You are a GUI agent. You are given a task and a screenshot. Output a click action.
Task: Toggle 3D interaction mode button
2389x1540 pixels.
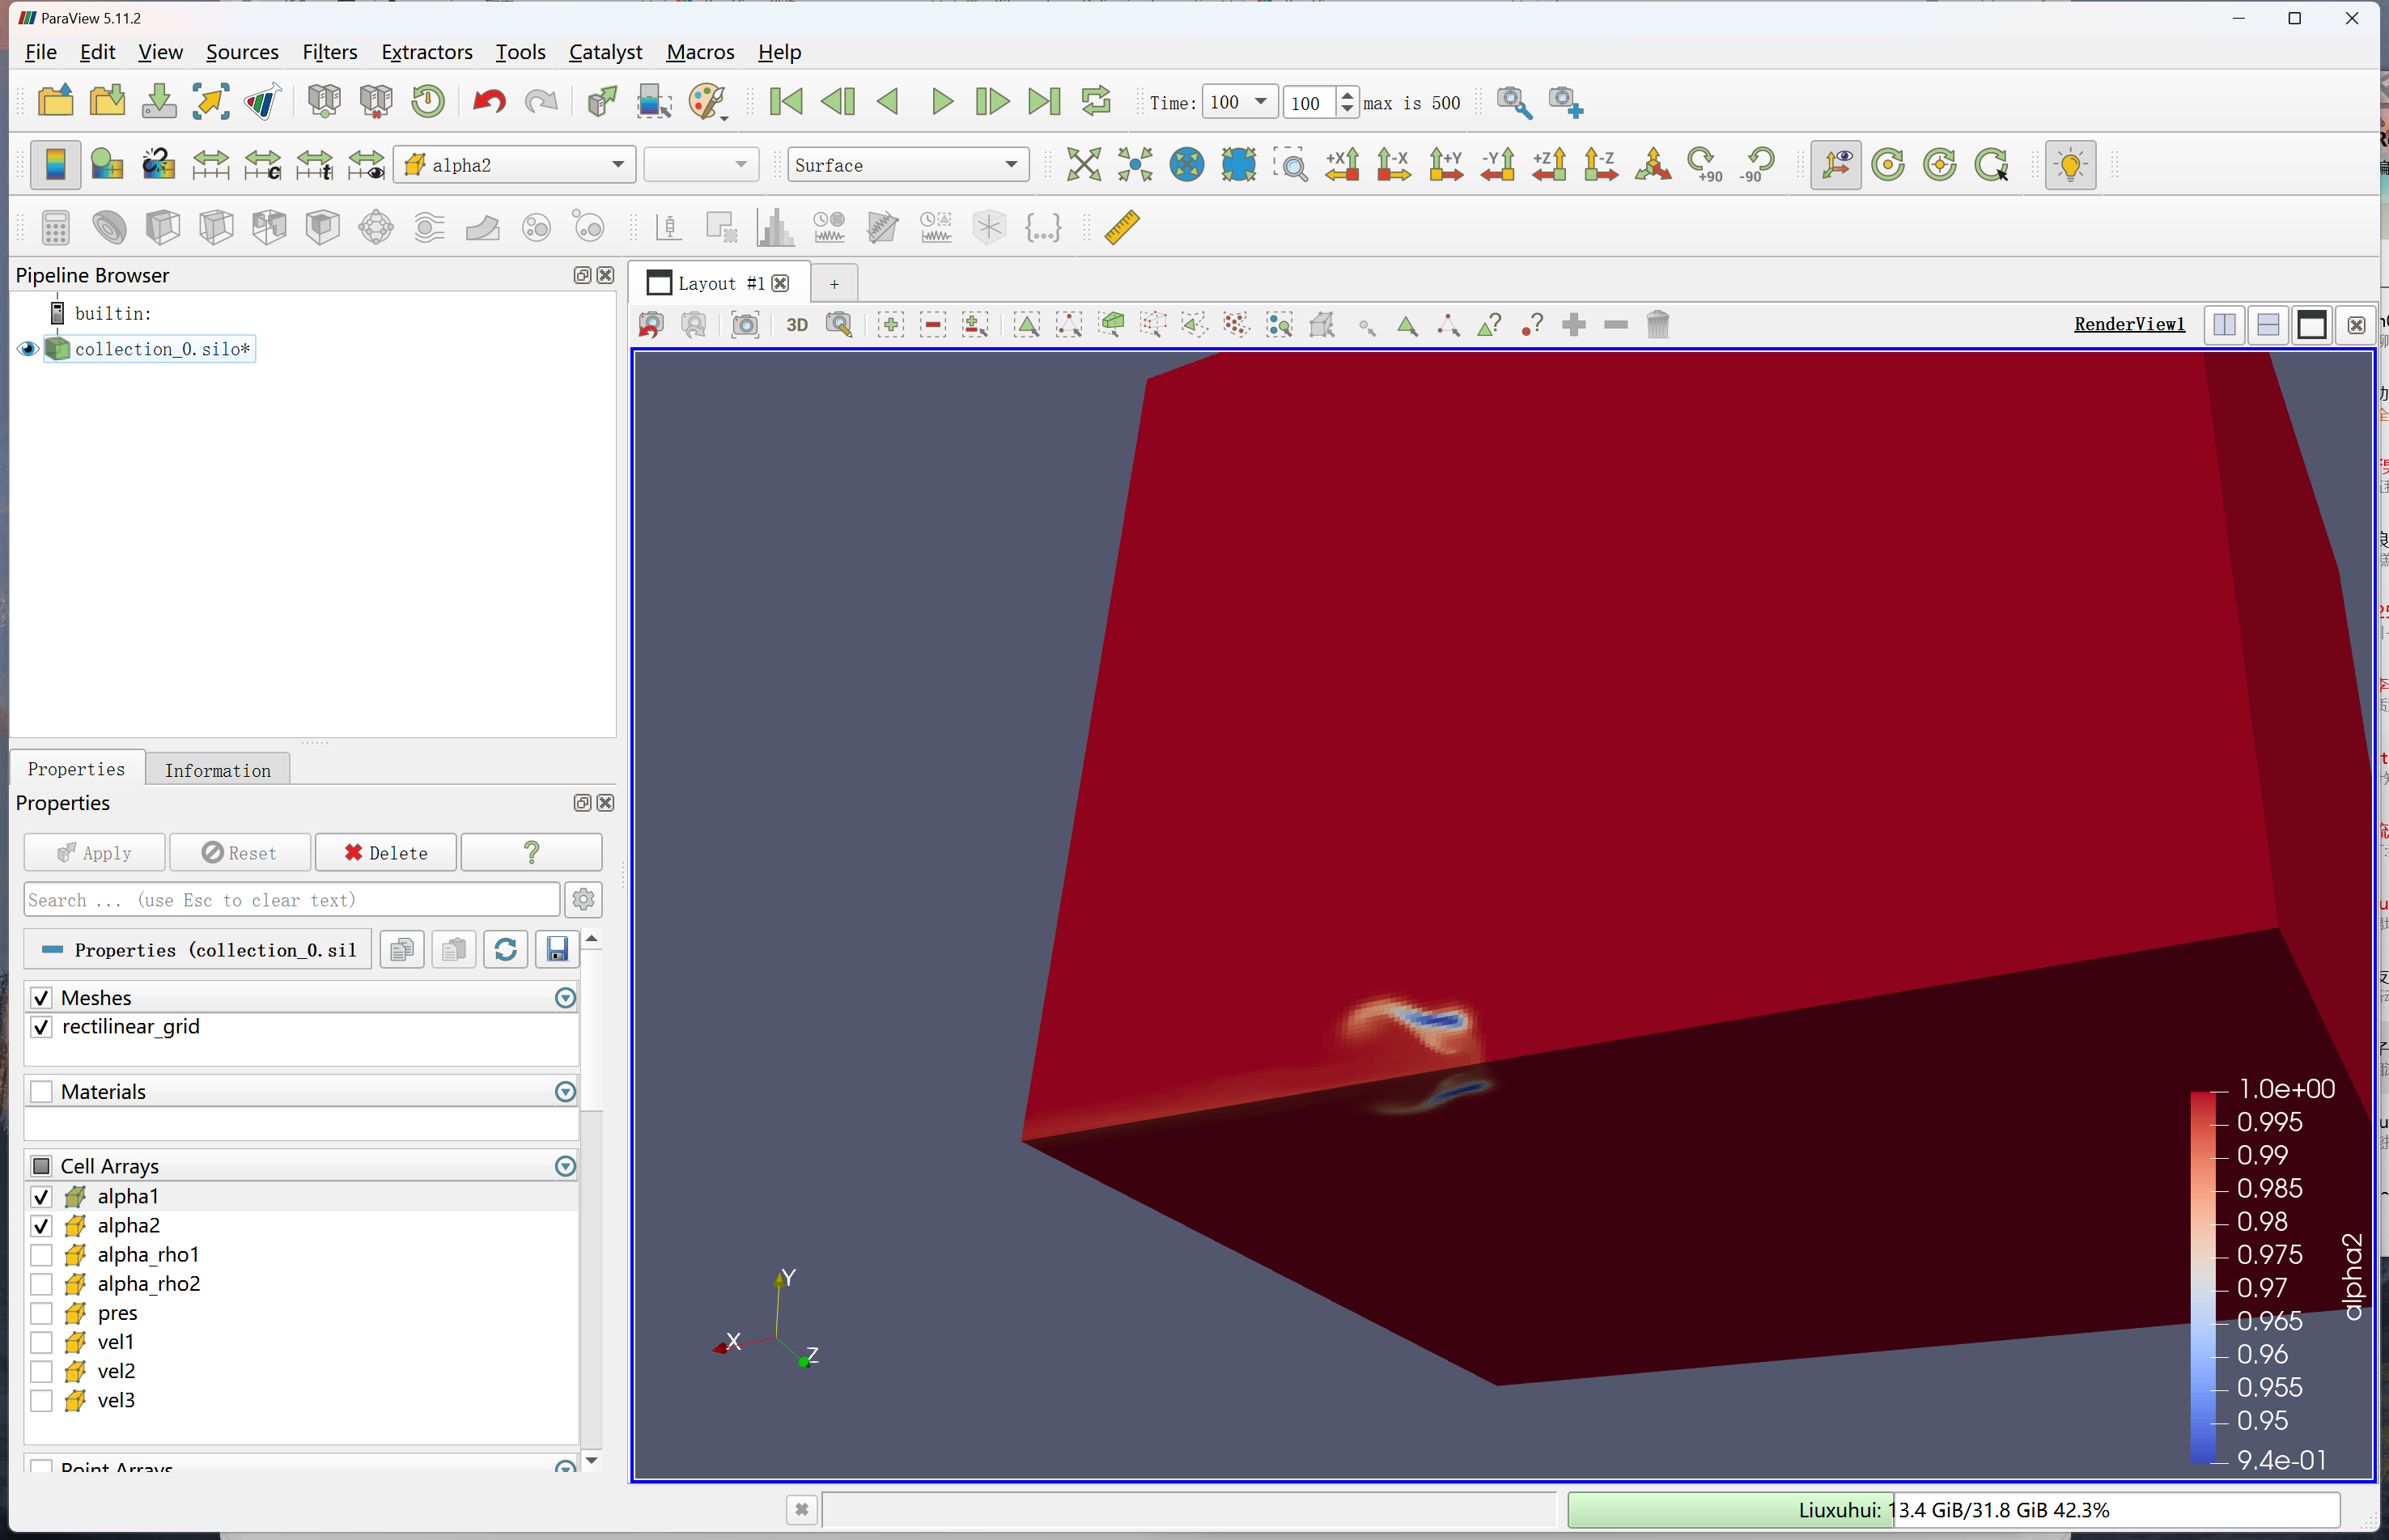tap(797, 324)
